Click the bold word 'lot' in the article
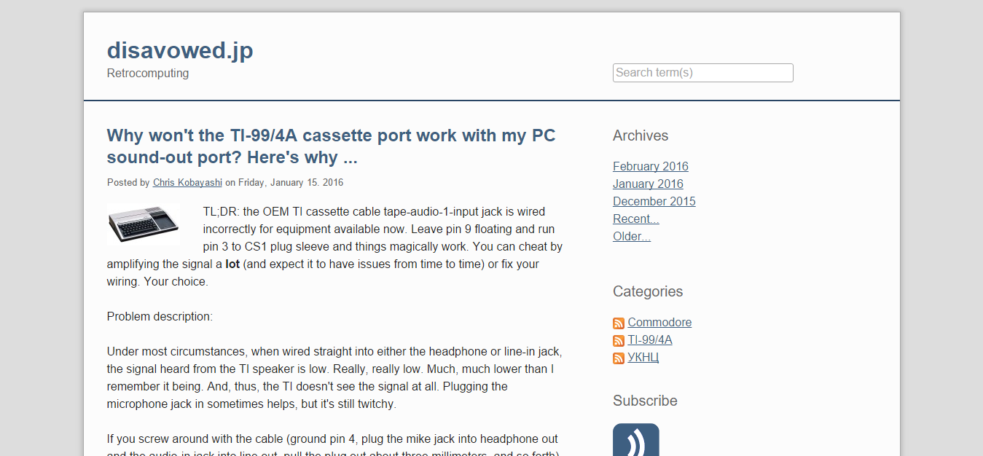The height and width of the screenshot is (456, 983). 232,264
